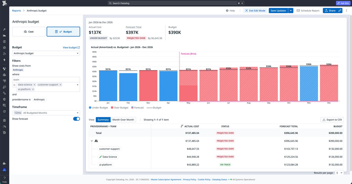Click the Over Budget legend swatch

point(112,107)
